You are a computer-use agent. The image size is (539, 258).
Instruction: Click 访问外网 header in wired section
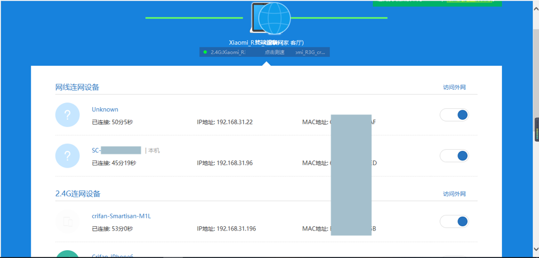point(454,87)
